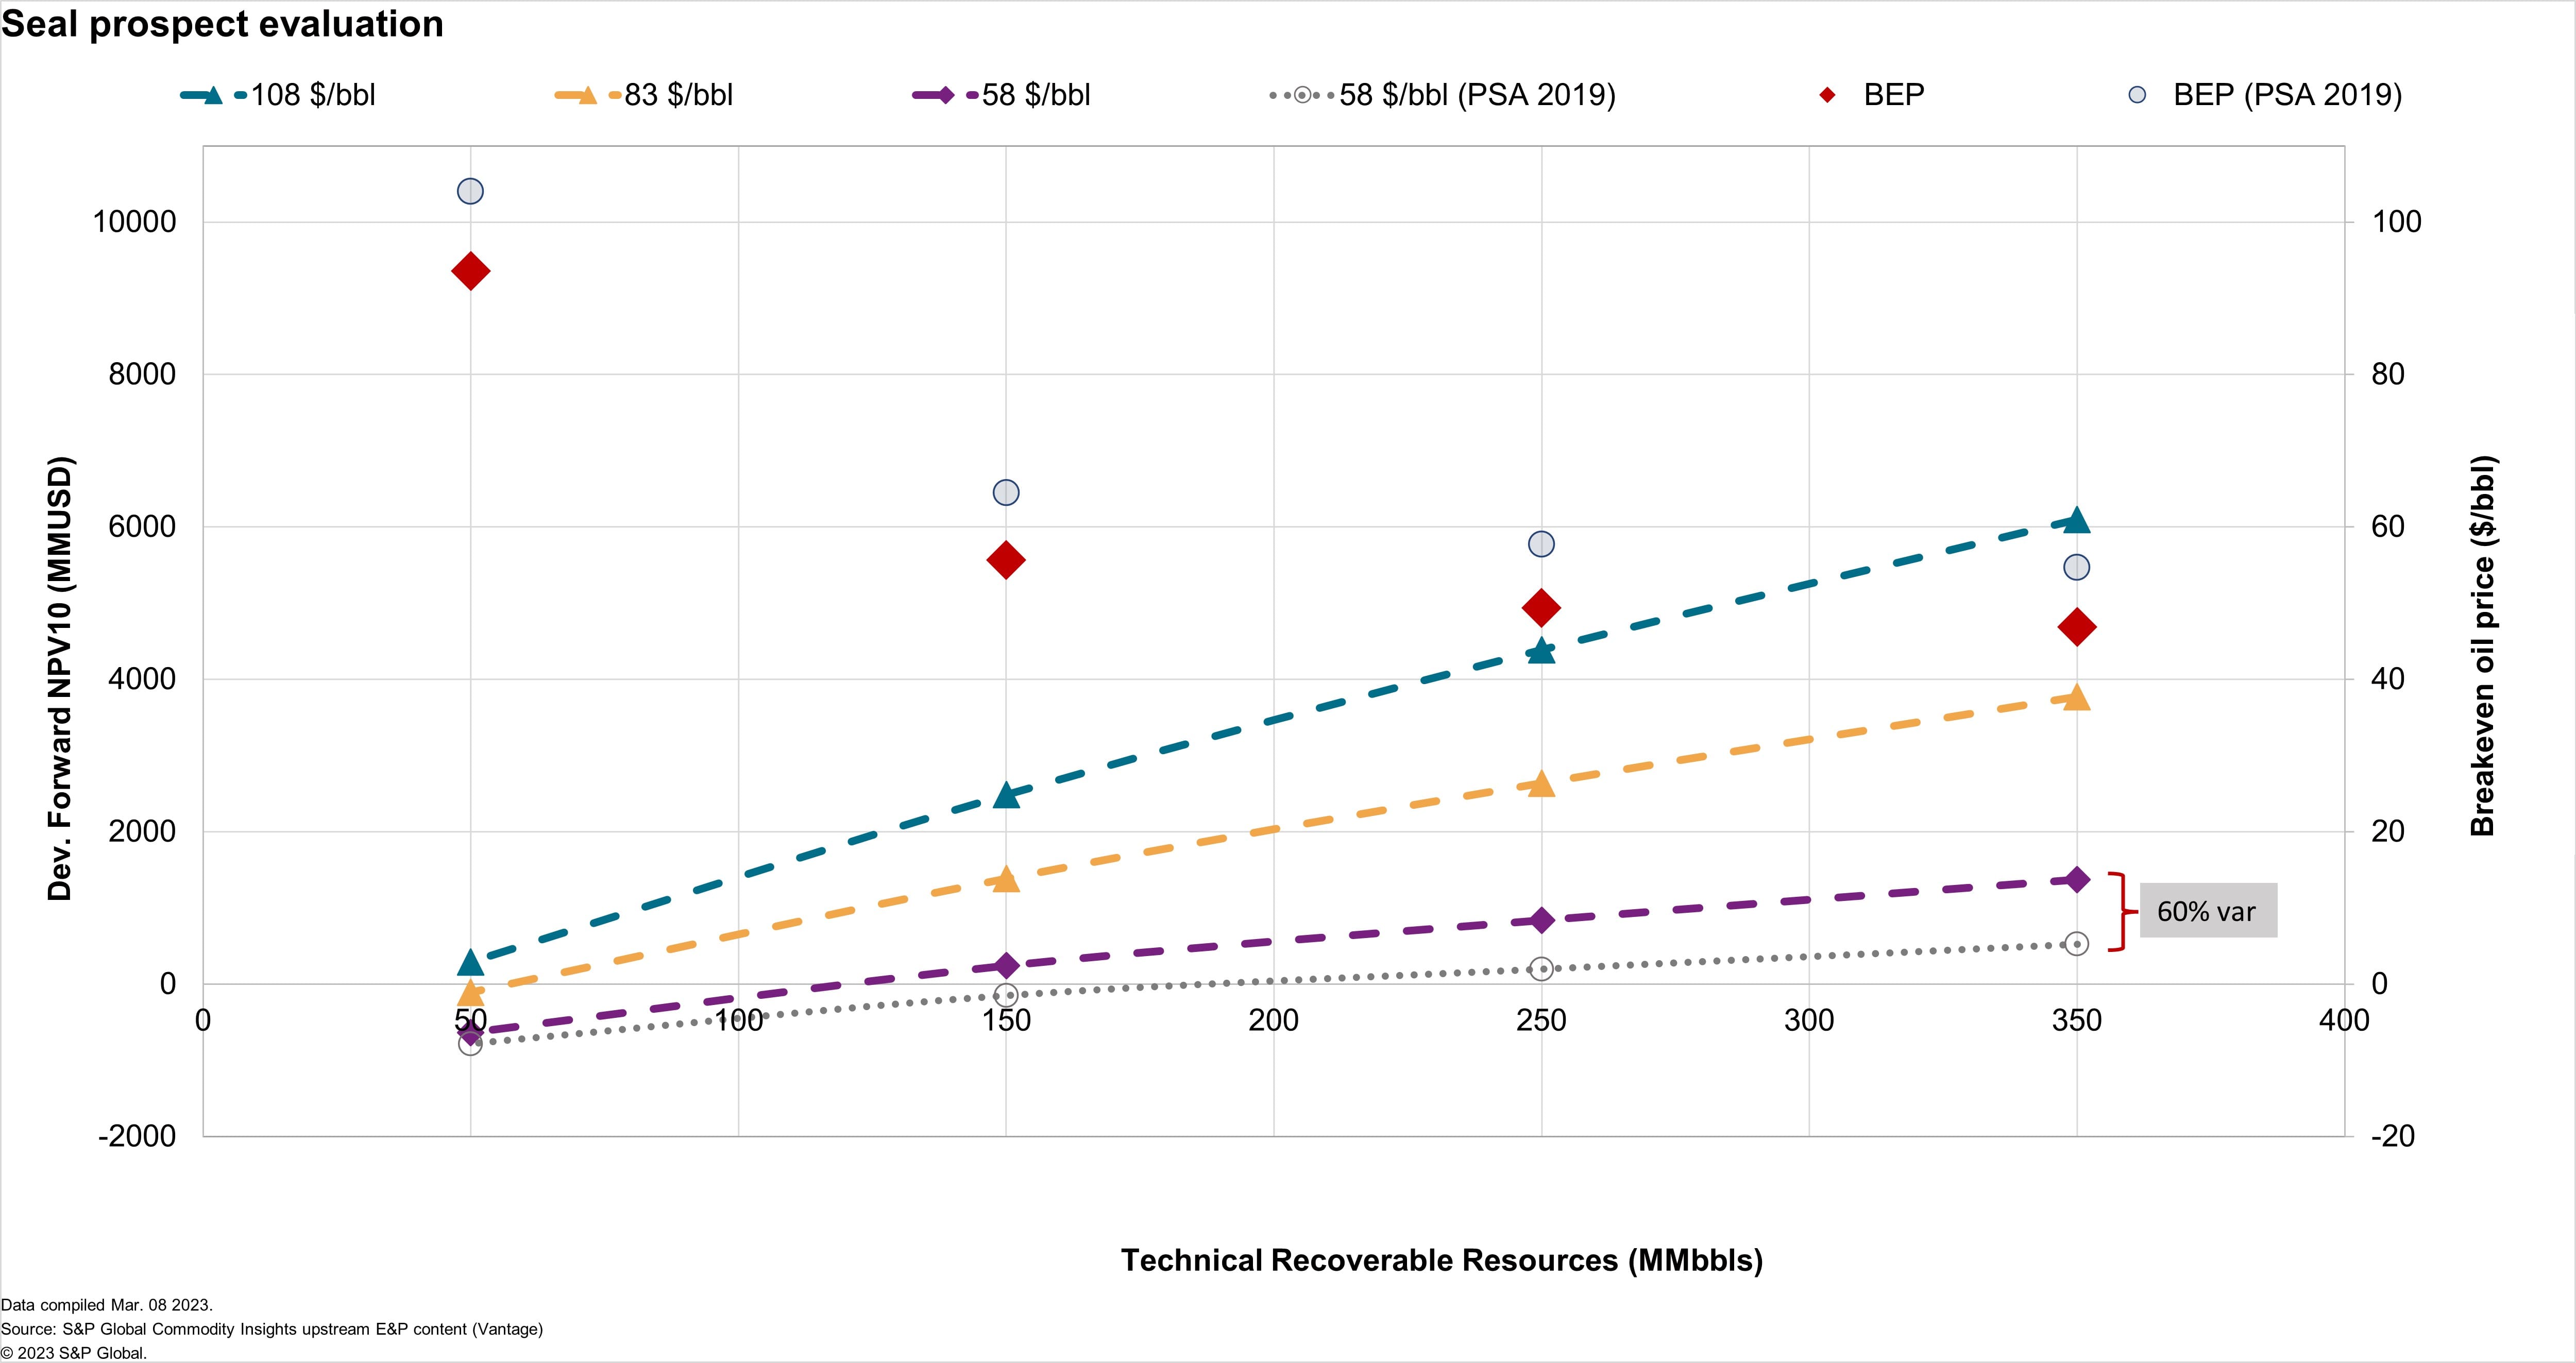Click the Breakeven oil price axis title
The height and width of the screenshot is (1363, 2576).
2482,646
